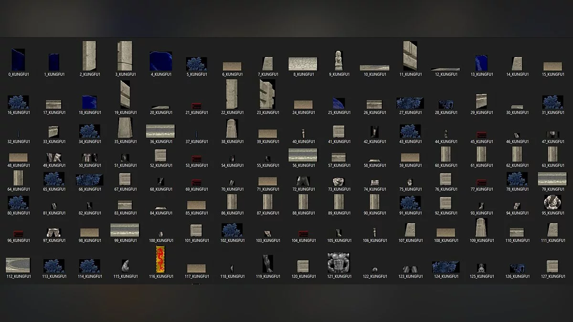This screenshot has height=322, width=573.
Task: Click the 0_KUNGFU1 file thumbnail
Action: click(x=18, y=60)
